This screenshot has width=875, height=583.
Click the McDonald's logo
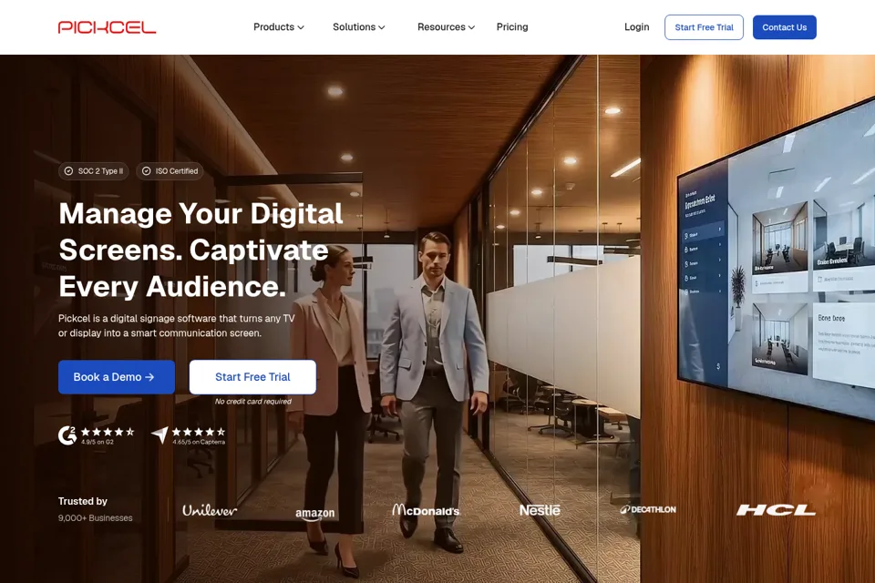click(x=426, y=510)
